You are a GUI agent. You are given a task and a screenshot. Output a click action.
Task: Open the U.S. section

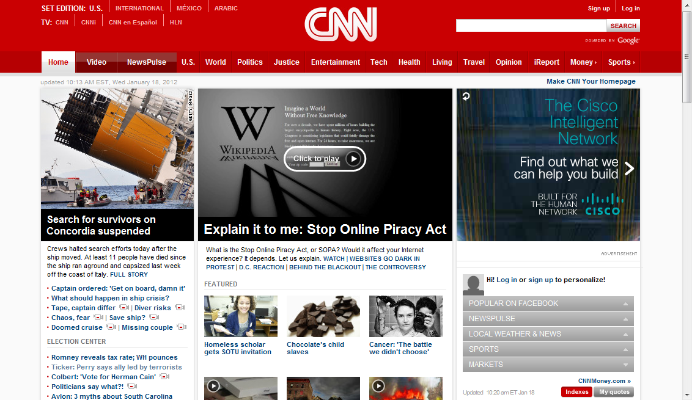(x=188, y=62)
